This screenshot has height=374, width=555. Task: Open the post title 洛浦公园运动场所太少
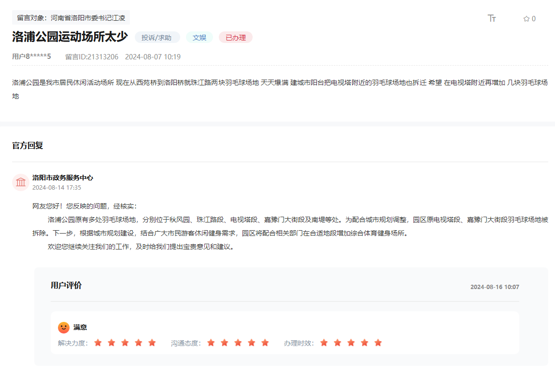70,37
